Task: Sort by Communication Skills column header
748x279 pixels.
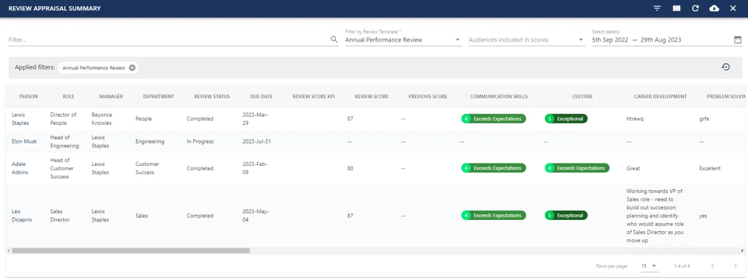Action: (x=499, y=96)
